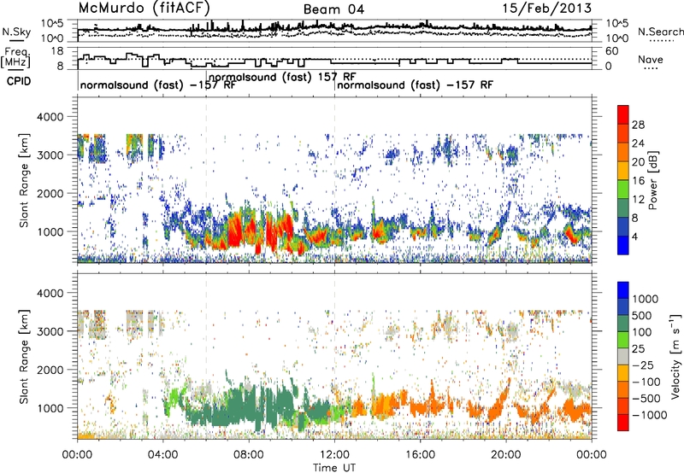684x473 pixels.
Task: Click the '-1000' velocity colorbar value
Action: point(649,415)
